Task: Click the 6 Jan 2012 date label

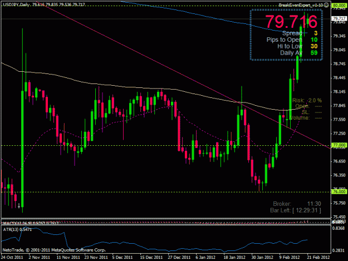Action: pyautogui.click(x=205, y=257)
